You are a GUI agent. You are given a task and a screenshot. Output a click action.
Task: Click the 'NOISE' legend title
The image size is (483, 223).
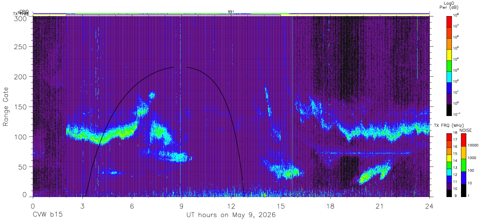tap(466, 130)
